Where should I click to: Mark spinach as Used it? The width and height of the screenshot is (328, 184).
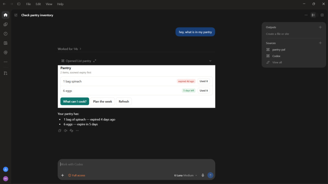[204, 81]
